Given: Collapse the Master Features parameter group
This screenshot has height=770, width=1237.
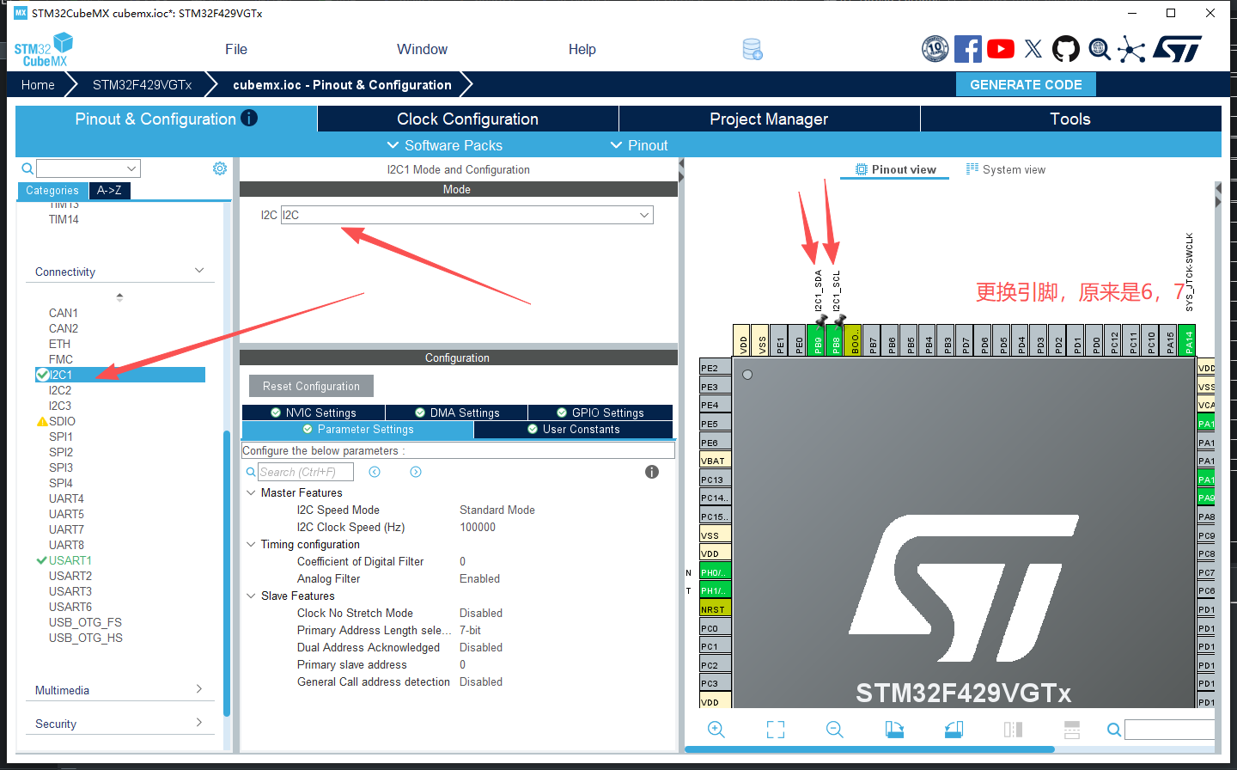Looking at the screenshot, I should [x=251, y=492].
